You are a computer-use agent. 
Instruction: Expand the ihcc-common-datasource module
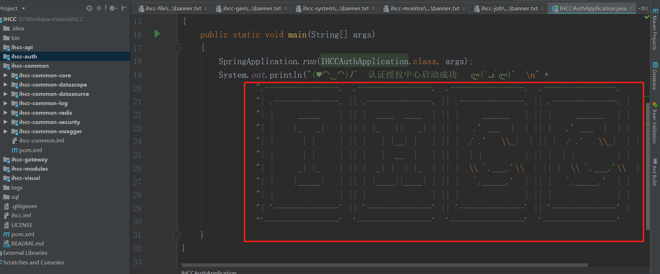(x=5, y=94)
